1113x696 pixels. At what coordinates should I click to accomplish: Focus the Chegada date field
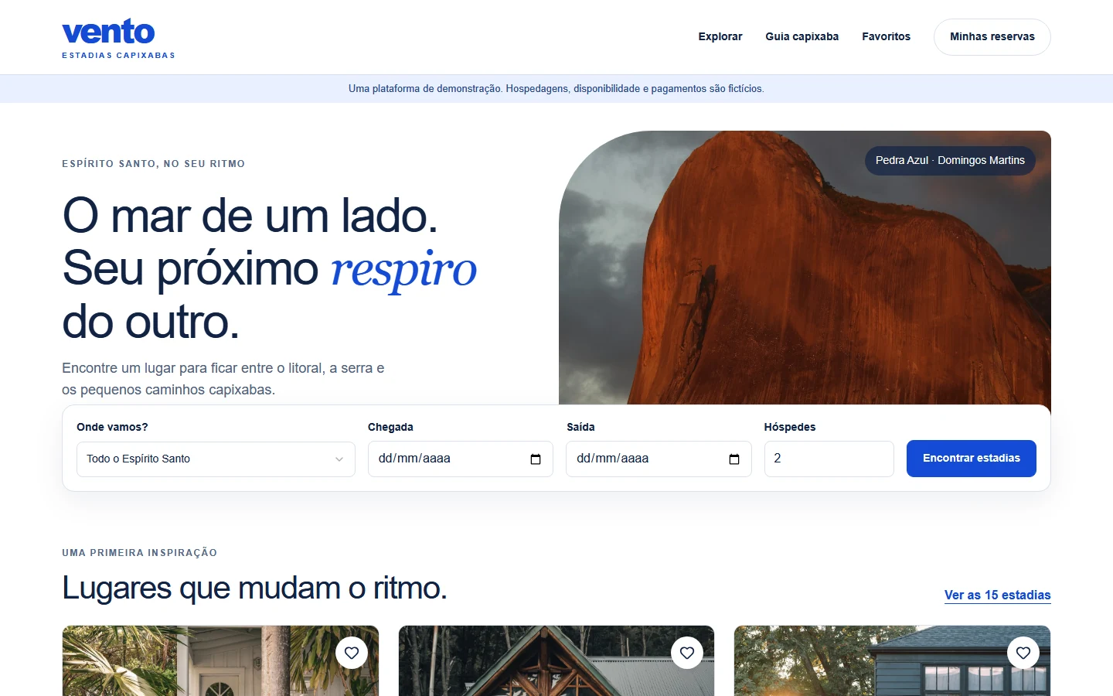(x=461, y=459)
